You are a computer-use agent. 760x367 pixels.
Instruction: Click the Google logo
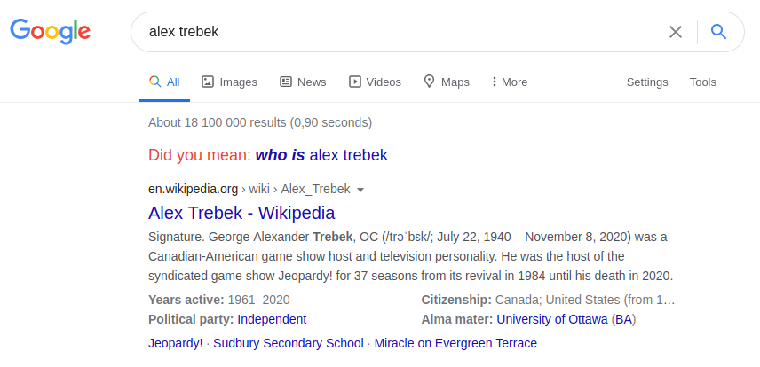[x=51, y=31]
